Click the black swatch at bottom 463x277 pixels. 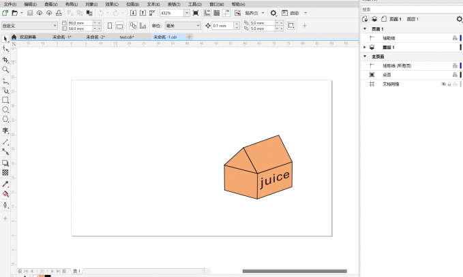[x=48, y=276]
